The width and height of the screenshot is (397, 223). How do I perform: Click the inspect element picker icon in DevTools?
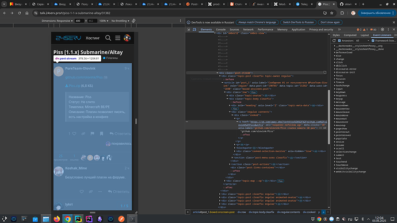click(x=189, y=29)
